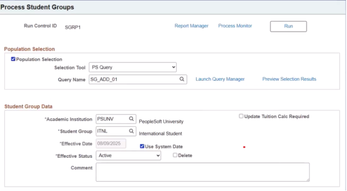Open the Academic Institution lookup magnifier

click(131, 119)
